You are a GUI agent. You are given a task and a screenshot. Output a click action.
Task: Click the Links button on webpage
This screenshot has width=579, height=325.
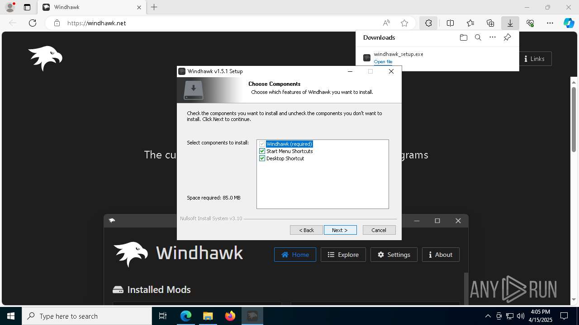[535, 59]
